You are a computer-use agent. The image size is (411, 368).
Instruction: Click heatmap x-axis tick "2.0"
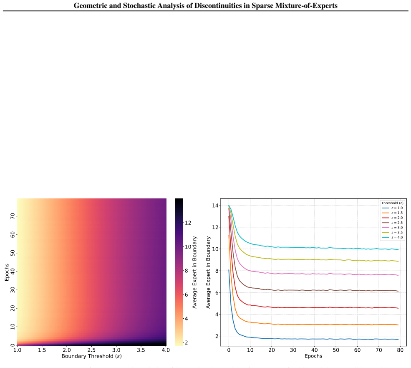pos(67,350)
